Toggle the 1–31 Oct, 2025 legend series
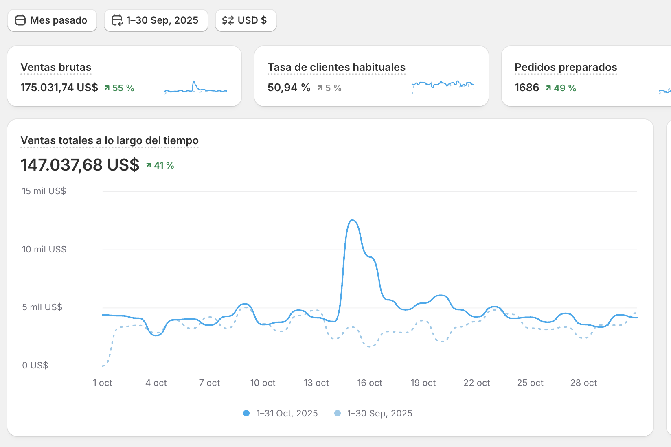This screenshot has width=671, height=447. coord(280,413)
